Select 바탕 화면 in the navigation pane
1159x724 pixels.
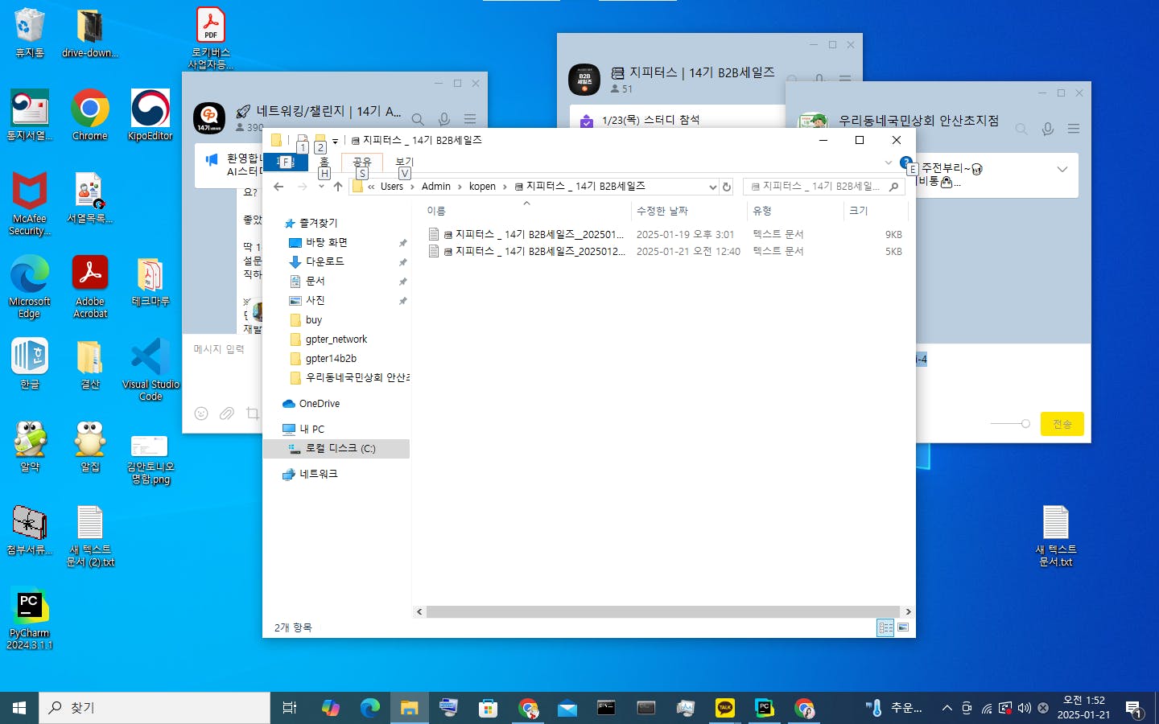(327, 242)
